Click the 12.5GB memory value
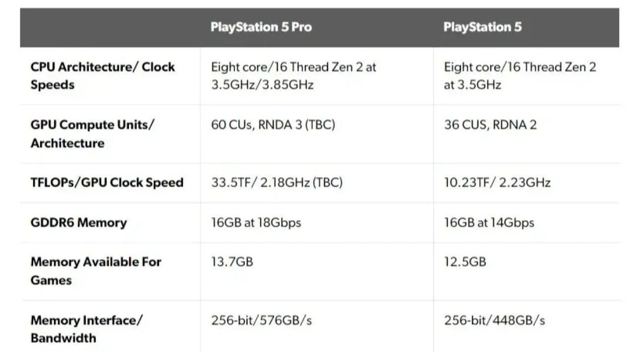 tap(465, 261)
